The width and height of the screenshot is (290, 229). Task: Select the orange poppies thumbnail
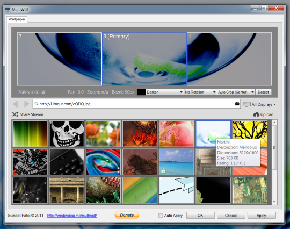pyautogui.click(x=103, y=134)
